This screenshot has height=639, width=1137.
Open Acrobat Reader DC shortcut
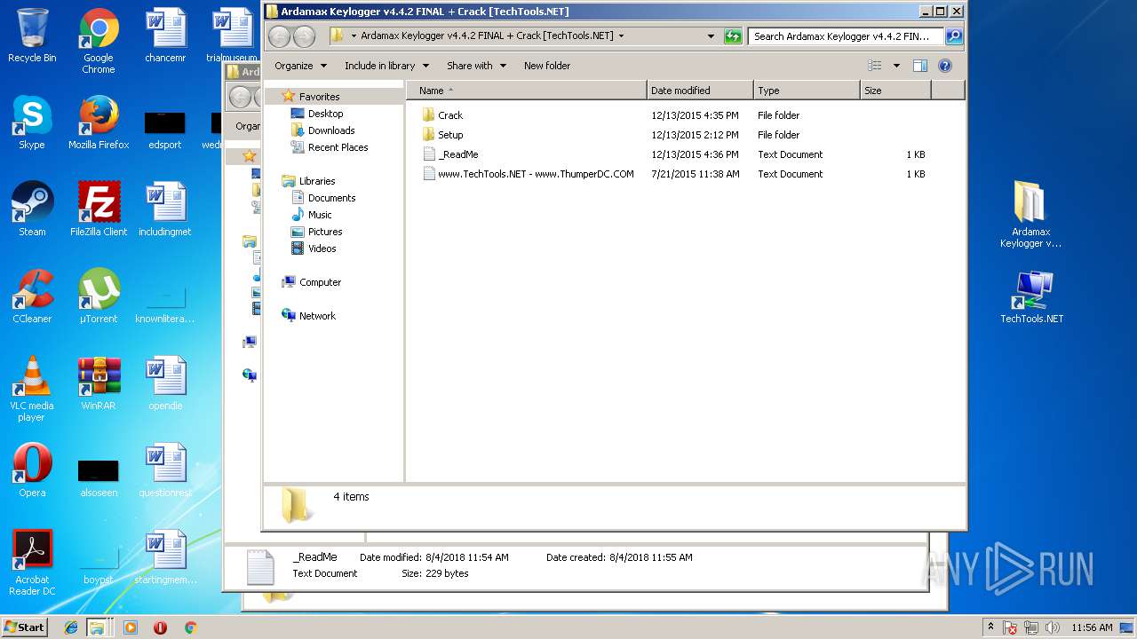[32, 563]
